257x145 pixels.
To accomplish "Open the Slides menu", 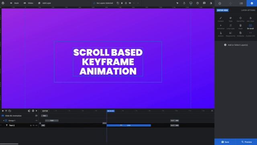I will click(29, 3).
